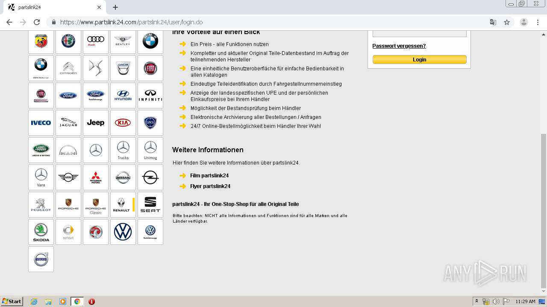Image resolution: width=547 pixels, height=307 pixels.
Task: Open the Hyundai brand catalog
Action: [x=123, y=96]
